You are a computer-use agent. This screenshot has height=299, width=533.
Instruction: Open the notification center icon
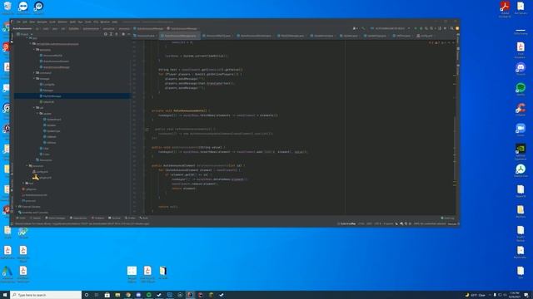pyautogui.click(x=526, y=295)
